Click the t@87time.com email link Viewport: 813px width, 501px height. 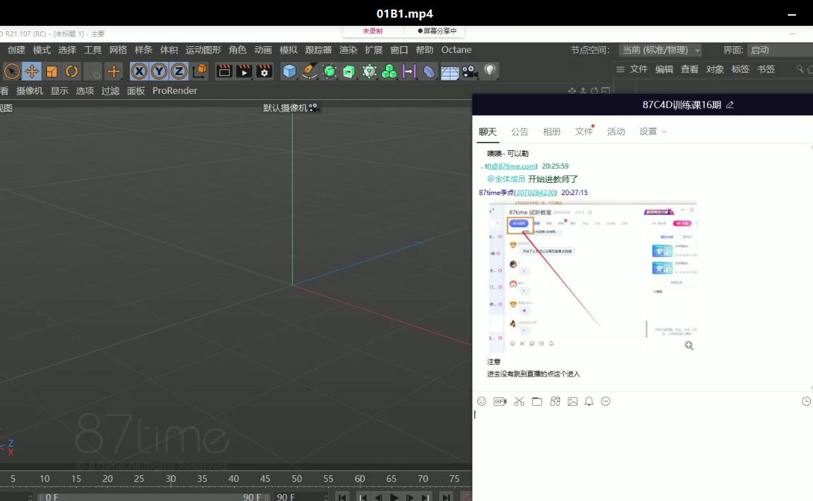tap(512, 167)
